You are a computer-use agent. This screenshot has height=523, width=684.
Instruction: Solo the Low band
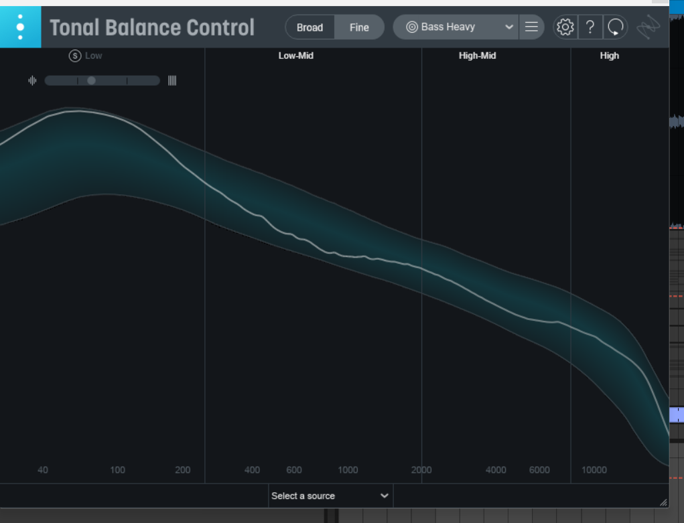tap(75, 56)
